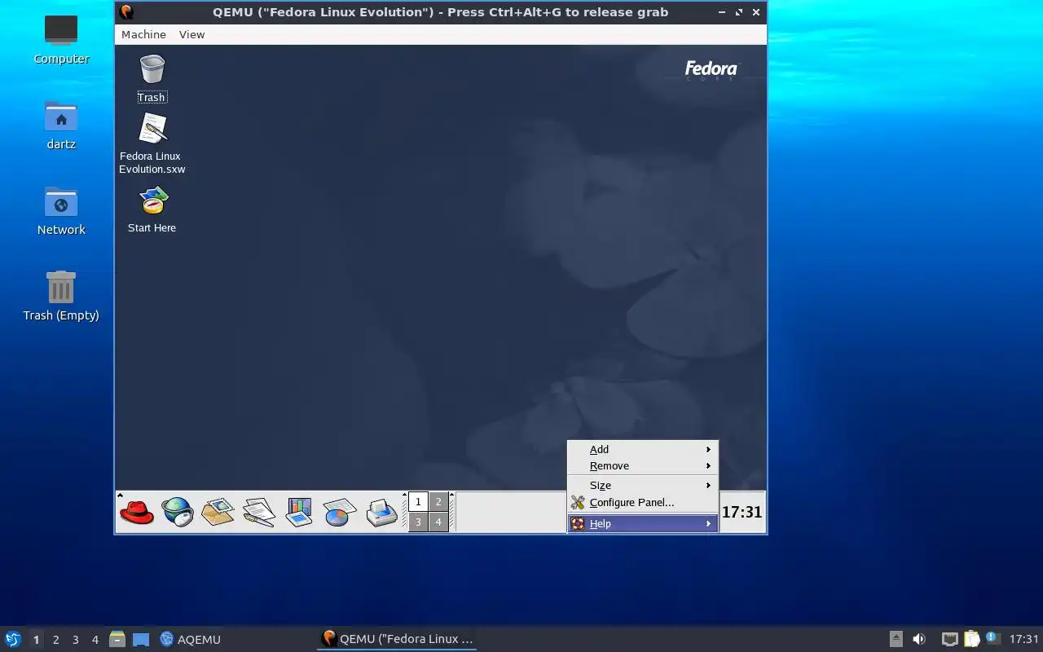This screenshot has height=652, width=1043.
Task: Launch the globe-and-mouse web browser icon
Action: pos(178,512)
